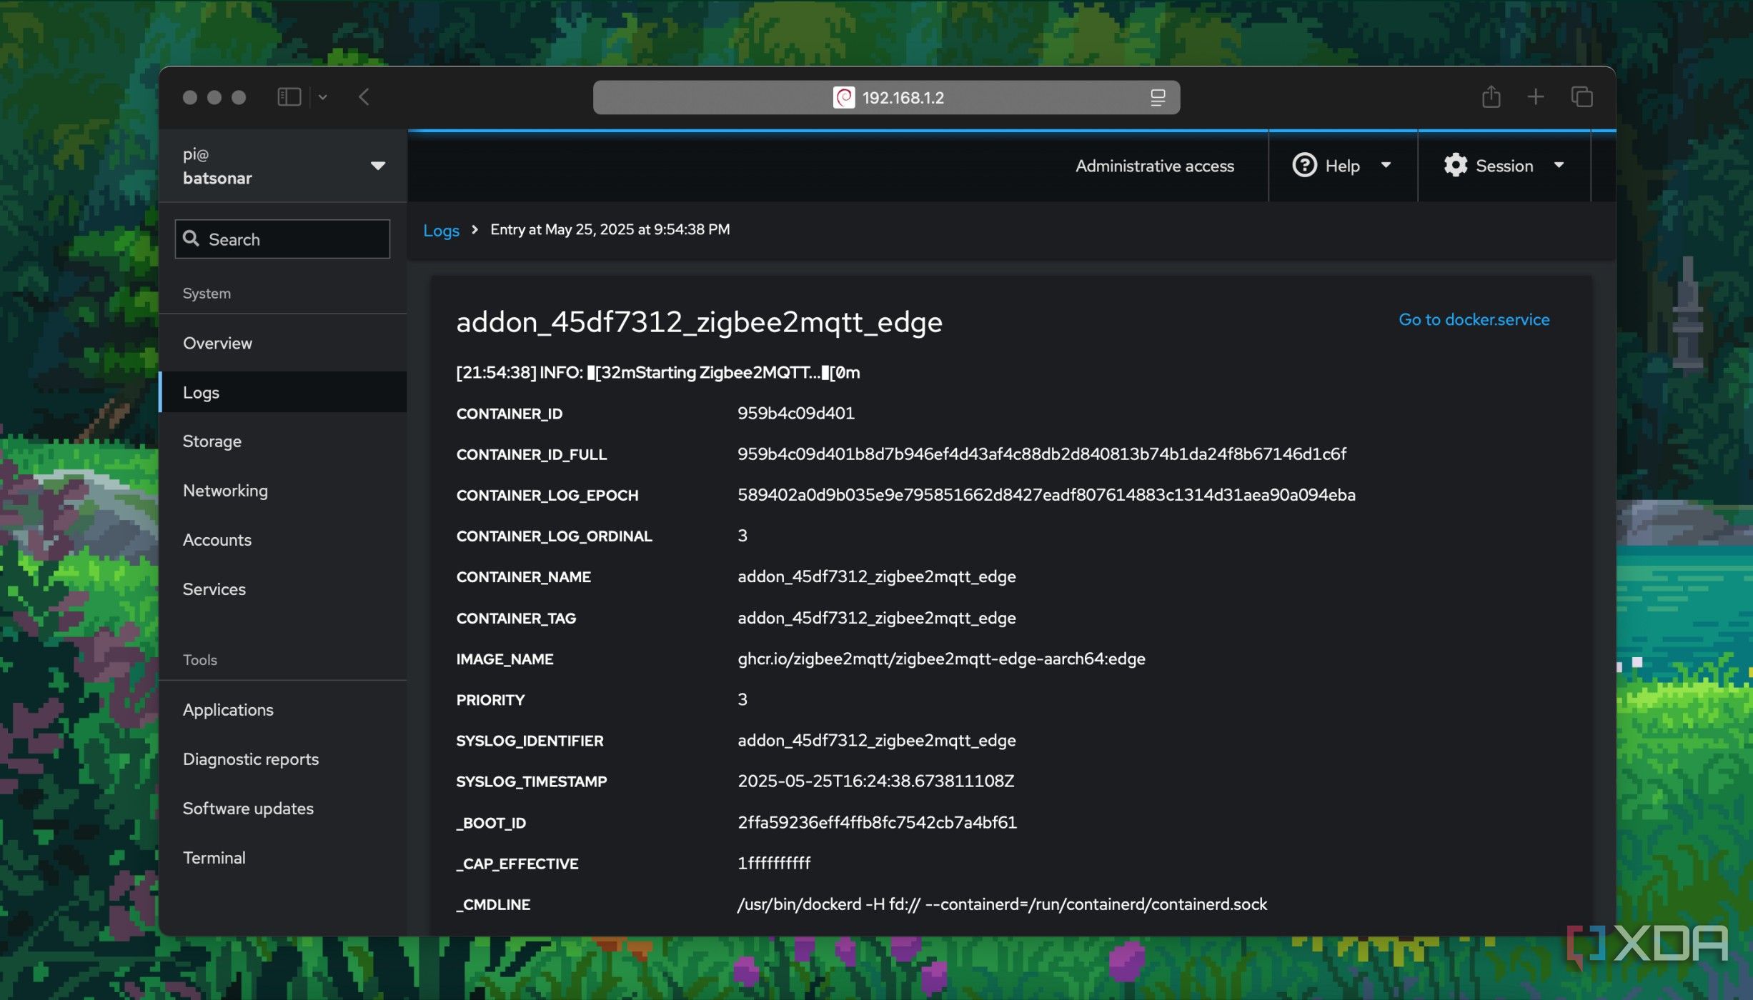Open Overview in the sidebar
The width and height of the screenshot is (1753, 1000).
(x=283, y=343)
